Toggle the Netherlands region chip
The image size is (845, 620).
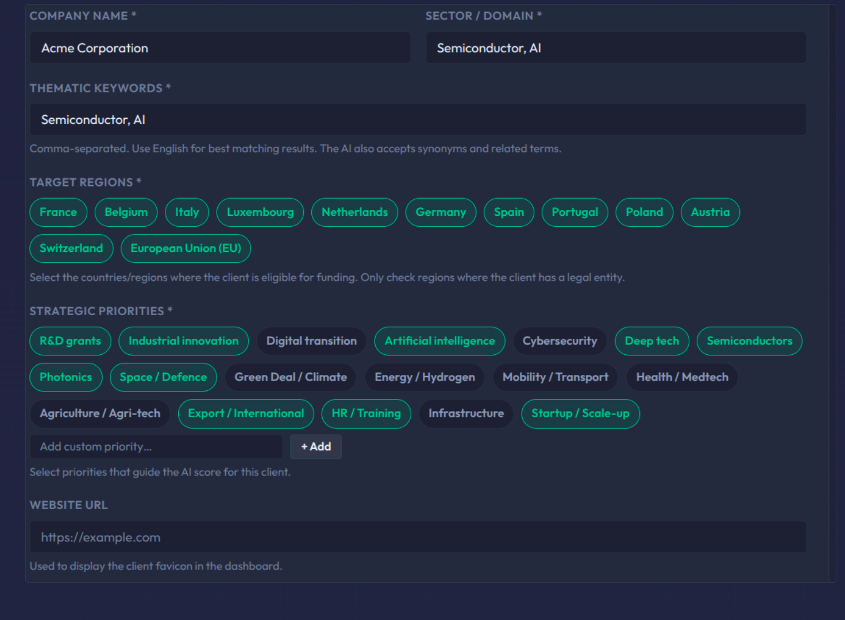coord(354,212)
